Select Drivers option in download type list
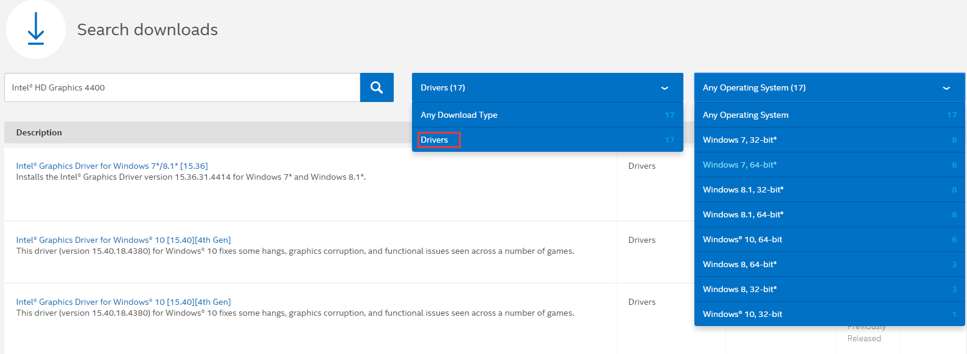 pyautogui.click(x=435, y=140)
